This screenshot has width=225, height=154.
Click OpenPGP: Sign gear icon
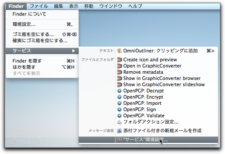point(119,109)
